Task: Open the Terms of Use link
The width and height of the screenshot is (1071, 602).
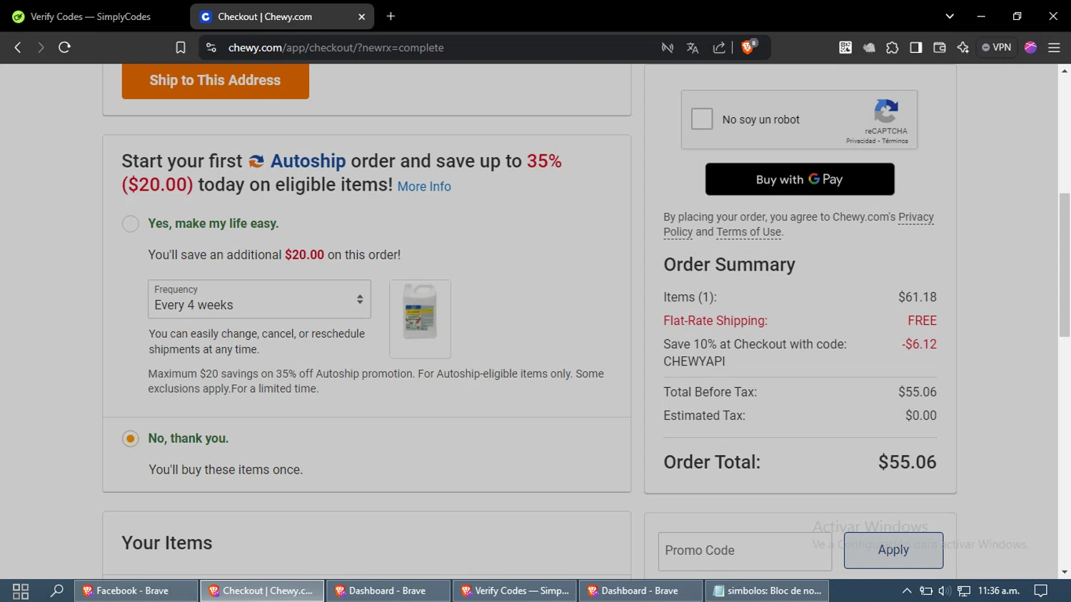Action: [749, 232]
